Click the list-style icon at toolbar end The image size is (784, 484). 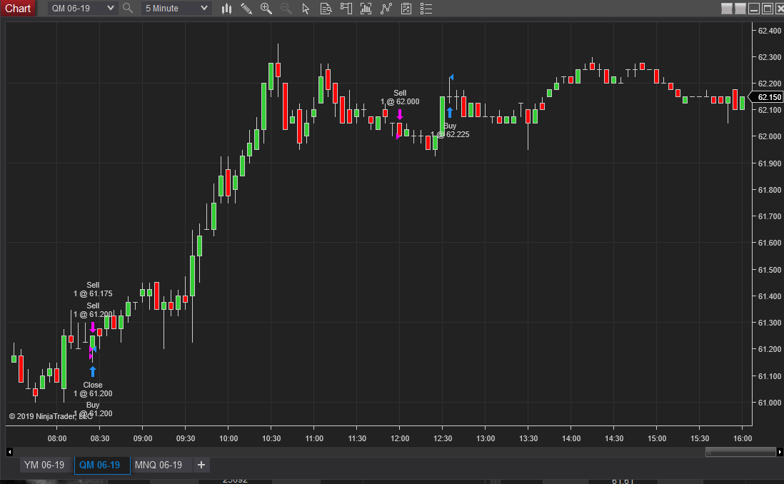[426, 9]
